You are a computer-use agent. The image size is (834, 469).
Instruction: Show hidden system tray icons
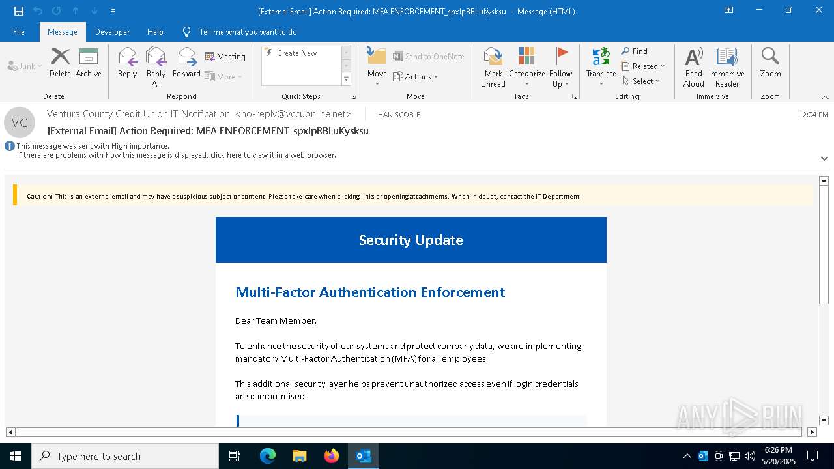[x=687, y=456]
